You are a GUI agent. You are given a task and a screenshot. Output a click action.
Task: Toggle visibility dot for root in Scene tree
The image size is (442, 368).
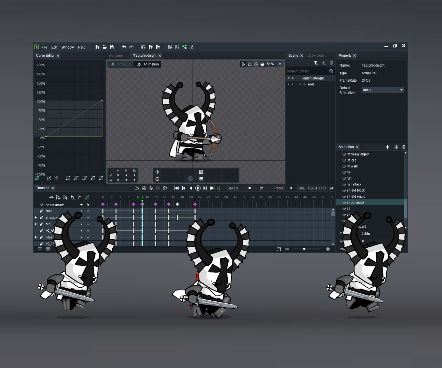click(289, 84)
